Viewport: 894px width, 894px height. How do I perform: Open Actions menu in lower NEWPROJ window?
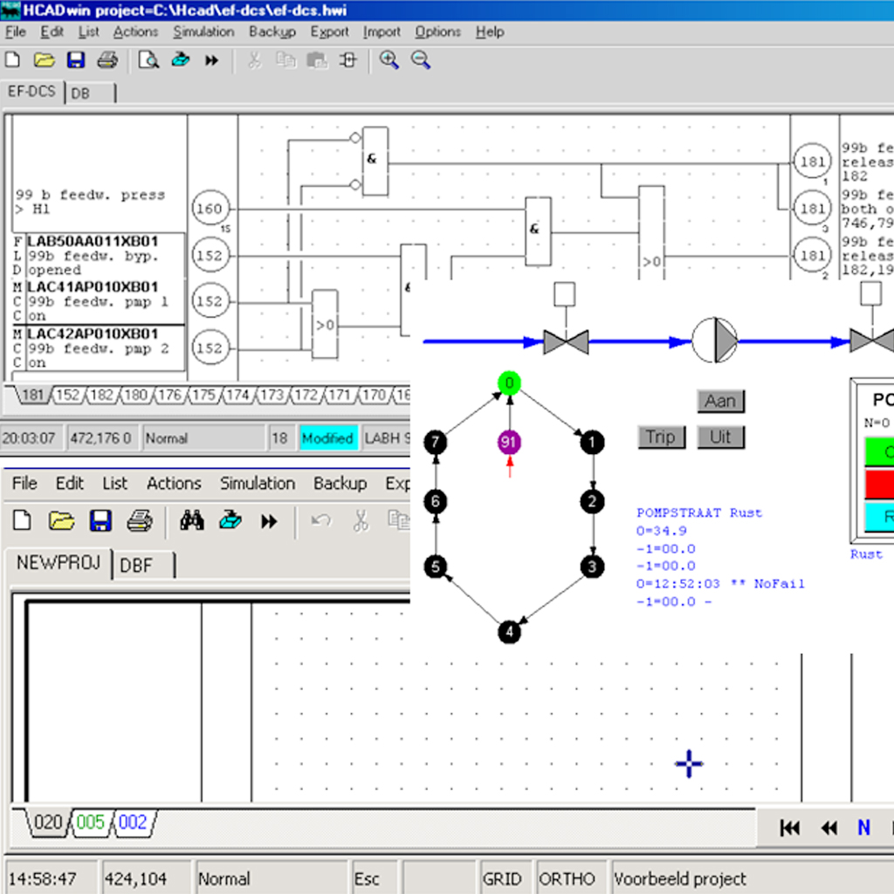pyautogui.click(x=174, y=484)
